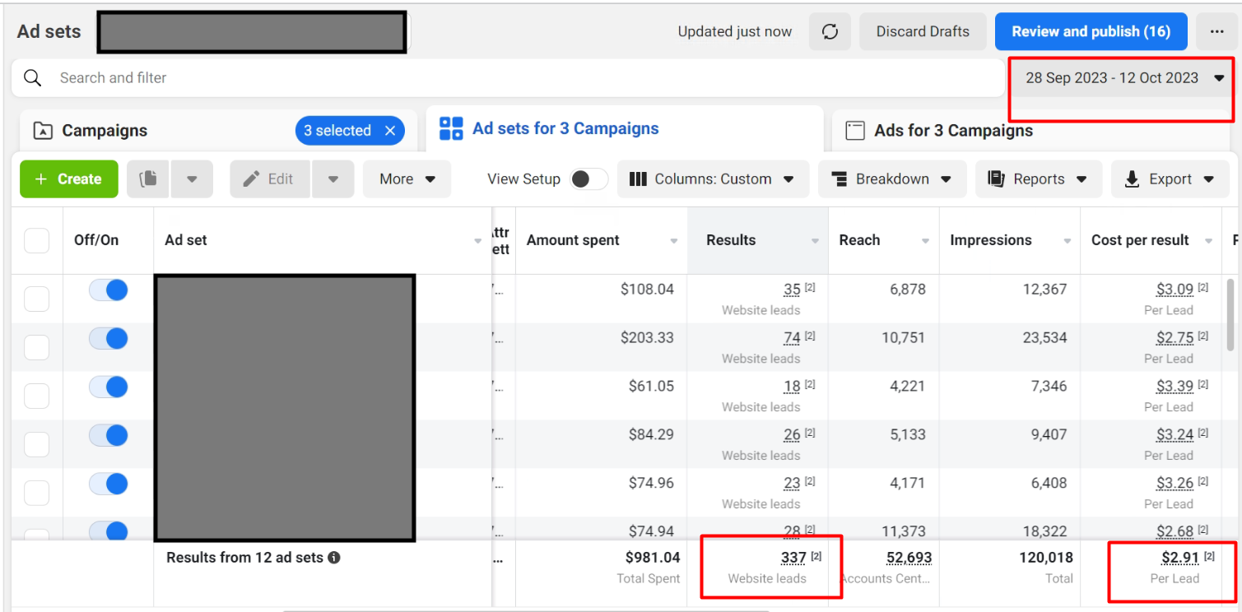Sort by the Impressions column header

(x=1010, y=240)
